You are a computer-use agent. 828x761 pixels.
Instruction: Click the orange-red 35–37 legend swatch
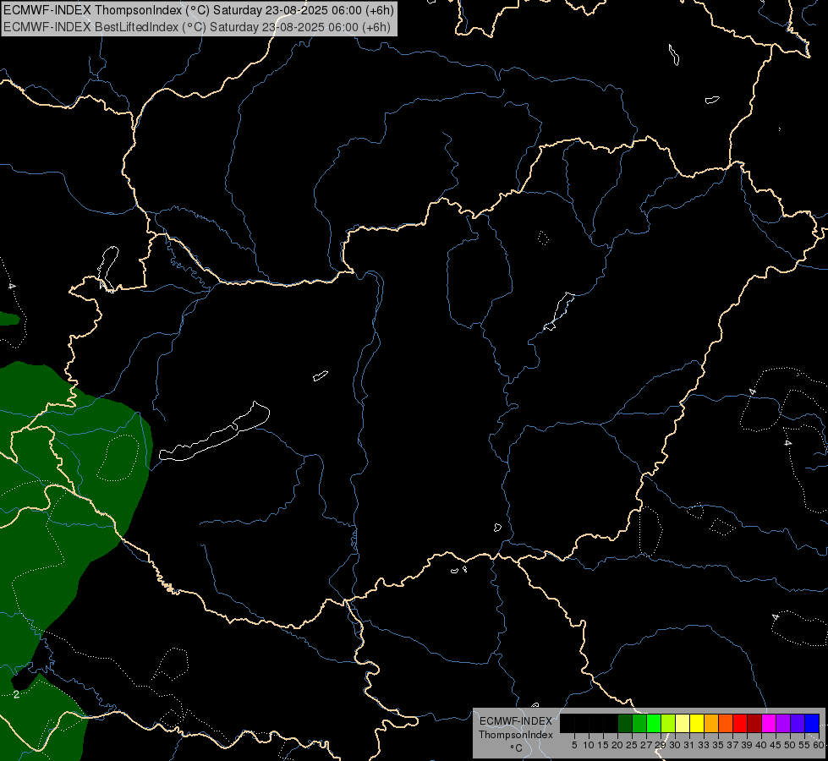click(x=726, y=723)
